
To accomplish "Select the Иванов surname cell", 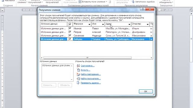I will (x=78, y=28).
